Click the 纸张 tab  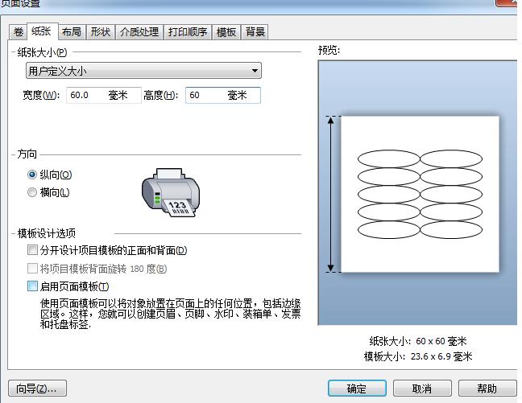point(40,32)
